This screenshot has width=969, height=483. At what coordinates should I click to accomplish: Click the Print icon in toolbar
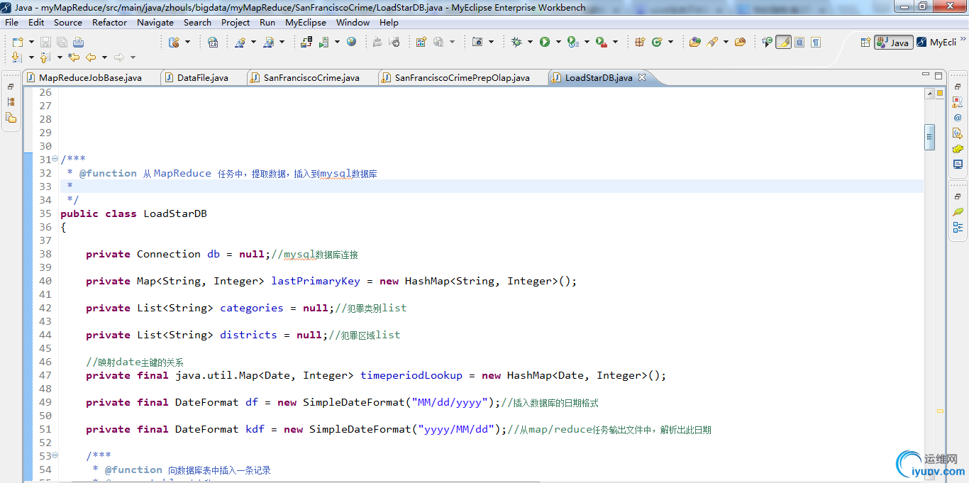pyautogui.click(x=78, y=43)
